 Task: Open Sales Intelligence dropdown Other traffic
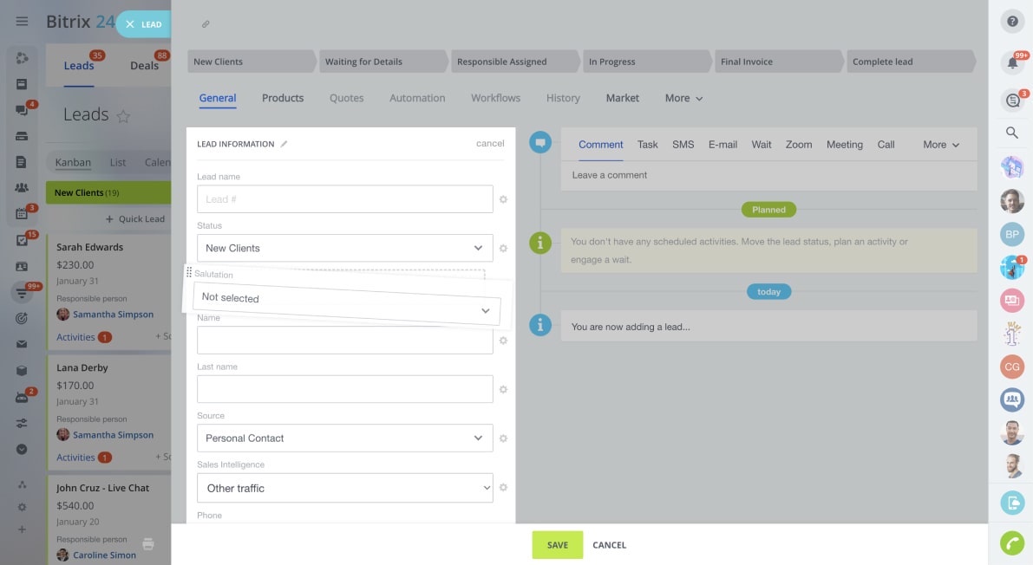pos(344,488)
